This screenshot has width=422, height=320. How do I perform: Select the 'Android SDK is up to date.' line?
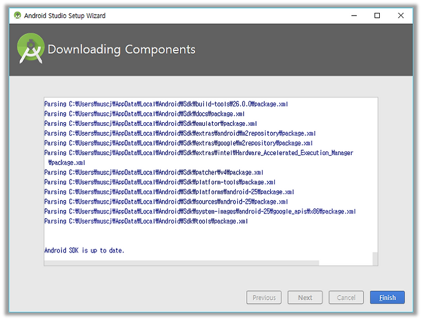click(84, 250)
